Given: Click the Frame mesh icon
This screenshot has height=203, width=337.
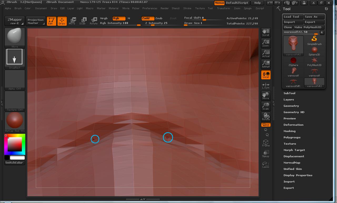Looking at the screenshot, I should (266, 143).
